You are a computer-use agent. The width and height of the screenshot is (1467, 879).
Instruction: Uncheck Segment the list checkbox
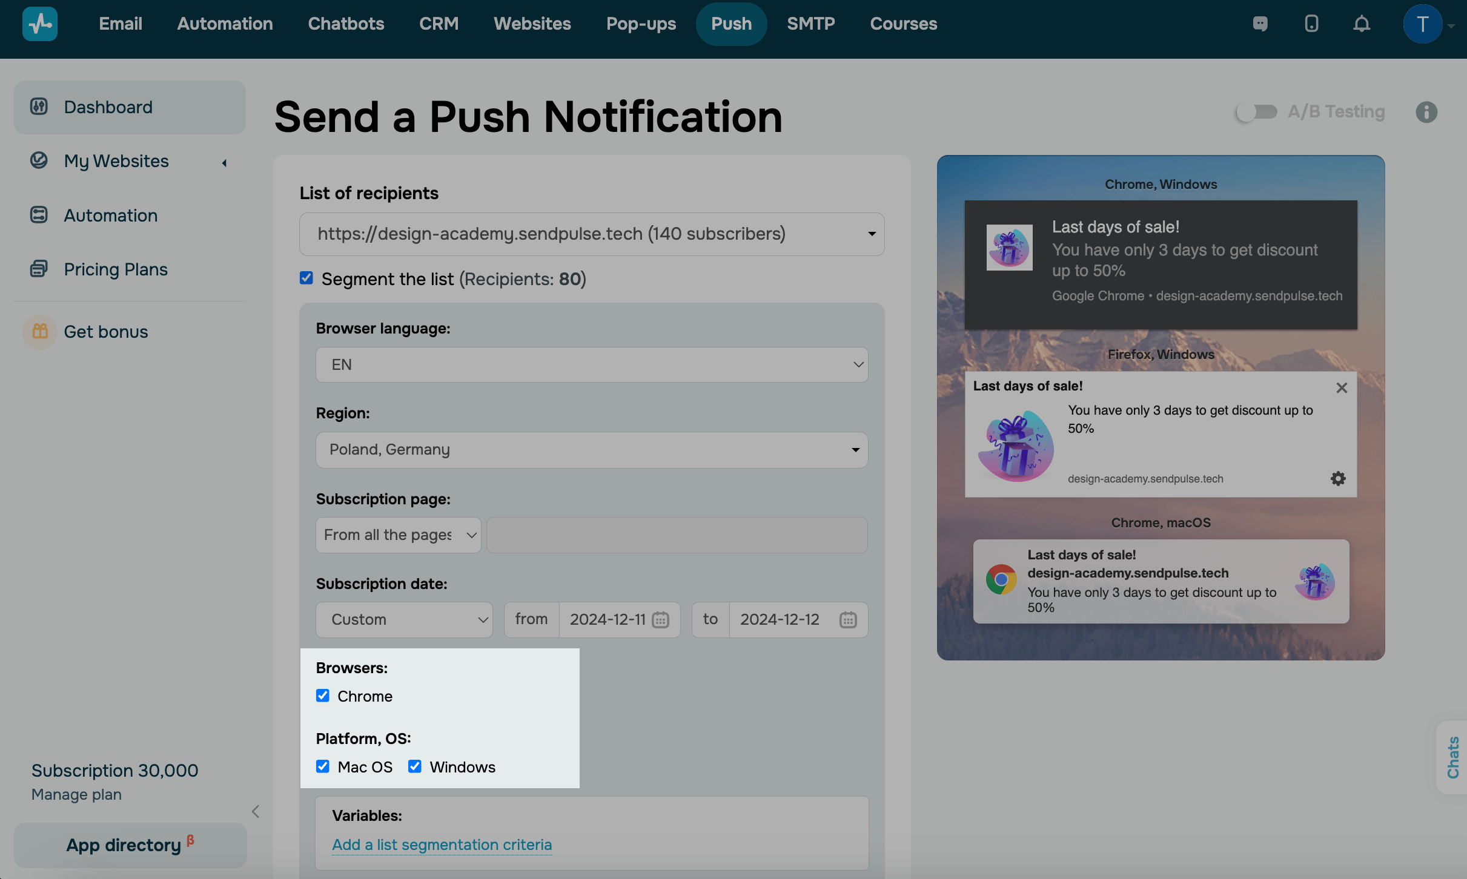point(306,278)
